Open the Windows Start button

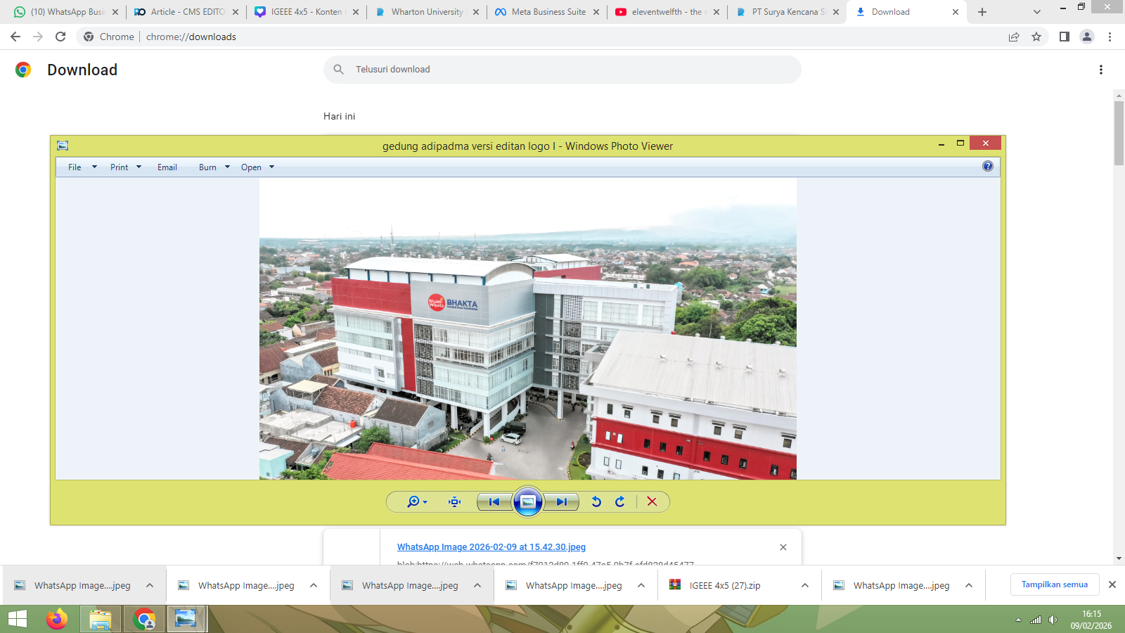point(18,619)
